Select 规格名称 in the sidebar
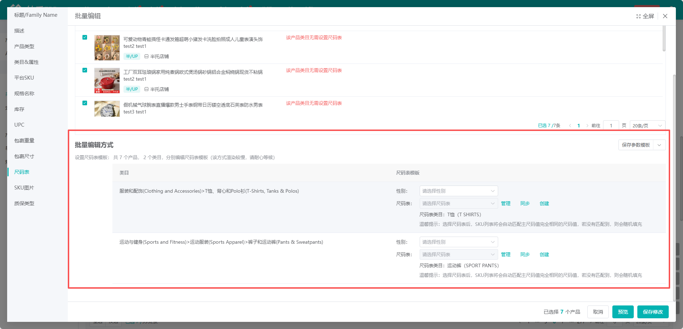This screenshot has width=683, height=329. [x=24, y=93]
